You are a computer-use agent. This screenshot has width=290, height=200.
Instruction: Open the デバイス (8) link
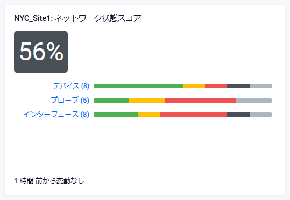71,86
